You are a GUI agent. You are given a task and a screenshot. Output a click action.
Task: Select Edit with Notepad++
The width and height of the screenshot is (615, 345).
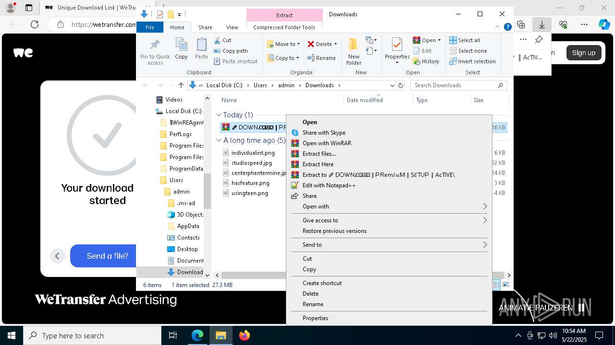click(389, 185)
